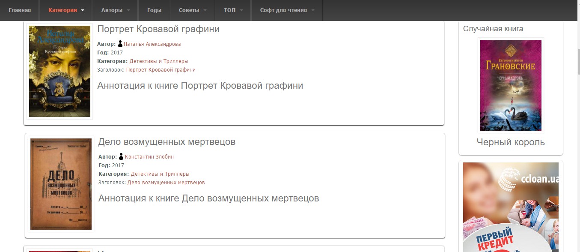The width and height of the screenshot is (580, 252).
Task: Click person icon beside Константин Злобин
Action: coord(122,156)
